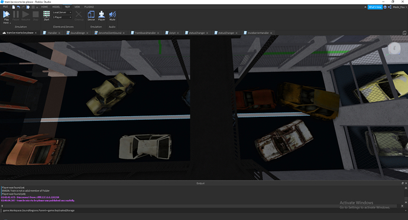Viewport: 408px width, 220px height.
Task: Switch to the PLUGINS ribbon tab
Action: pos(89,7)
